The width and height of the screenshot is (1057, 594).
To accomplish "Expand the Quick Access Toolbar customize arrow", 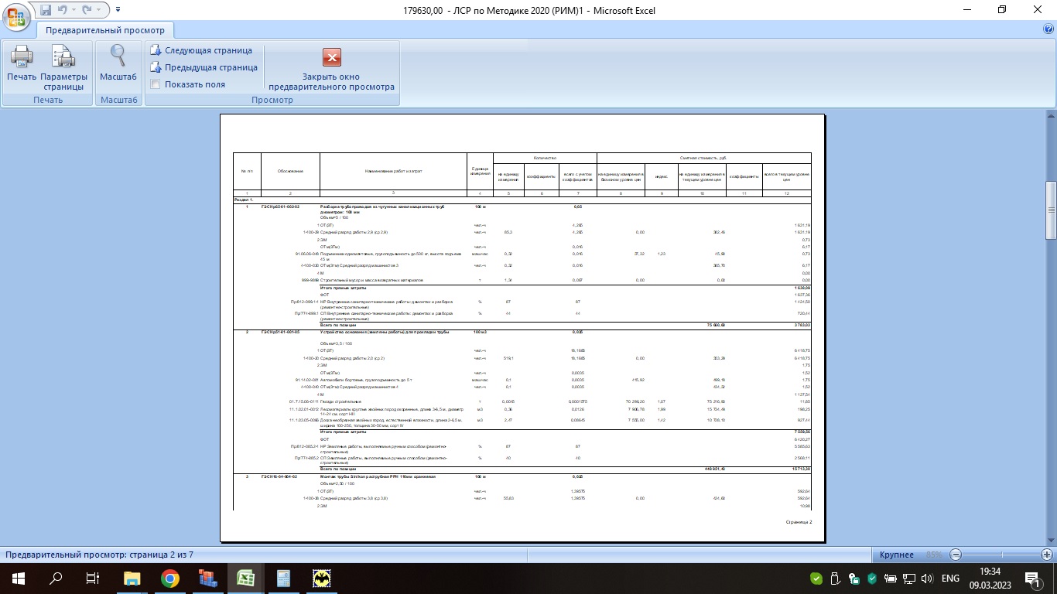I will [x=118, y=10].
